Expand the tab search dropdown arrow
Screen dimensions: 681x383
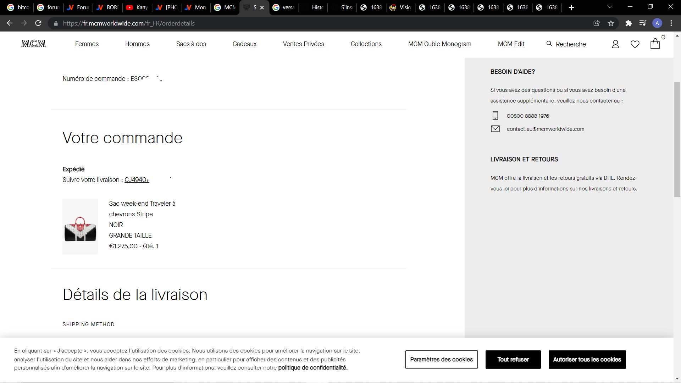(610, 7)
